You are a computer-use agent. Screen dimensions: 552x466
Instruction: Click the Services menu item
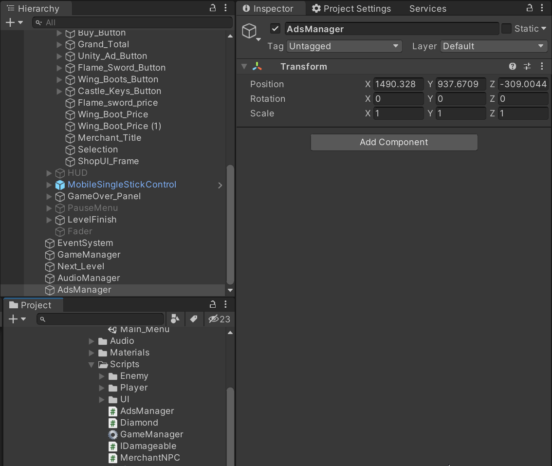tap(427, 8)
